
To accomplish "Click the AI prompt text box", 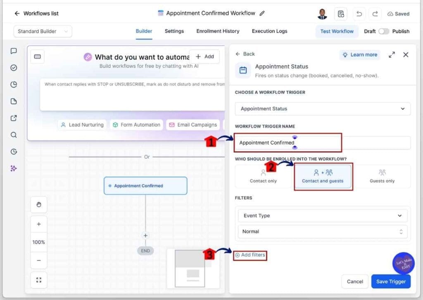I will point(133,95).
